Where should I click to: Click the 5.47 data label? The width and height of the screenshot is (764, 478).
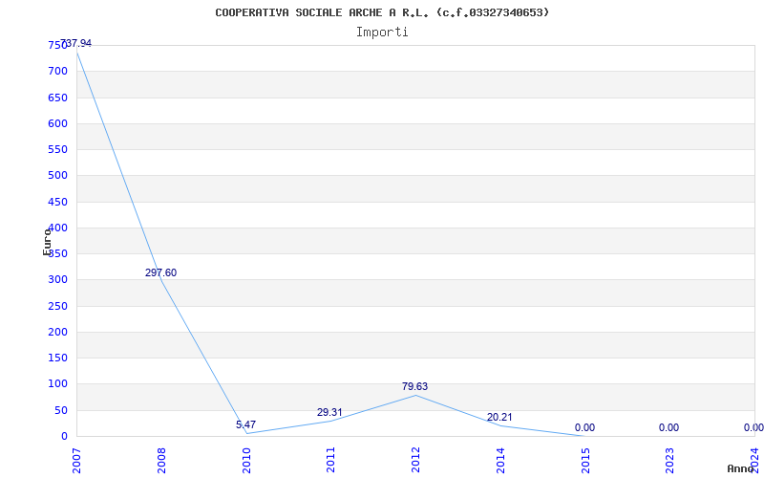(x=246, y=424)
